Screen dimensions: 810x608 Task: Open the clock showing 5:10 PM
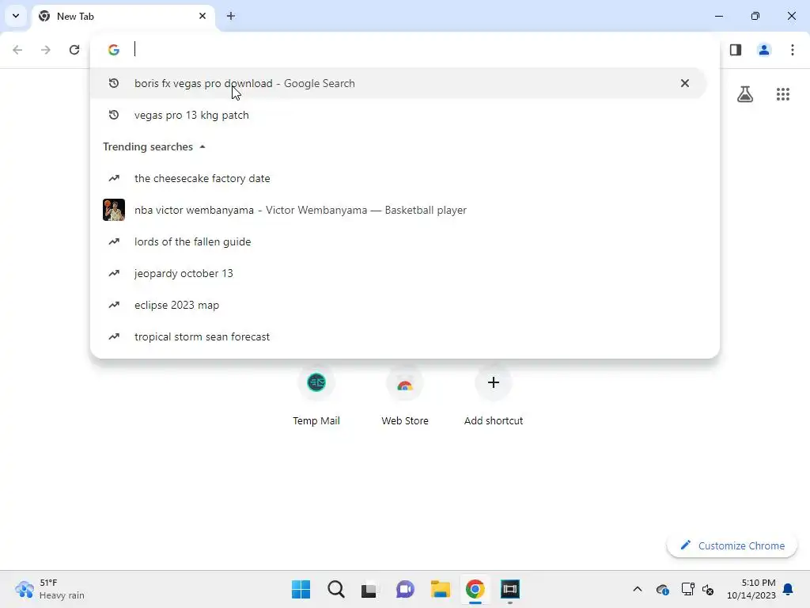pos(751,589)
